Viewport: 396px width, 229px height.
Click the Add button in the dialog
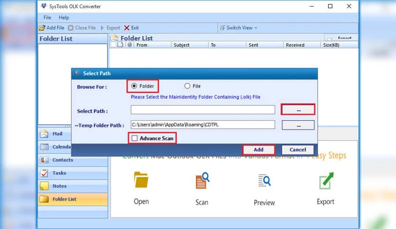point(259,150)
